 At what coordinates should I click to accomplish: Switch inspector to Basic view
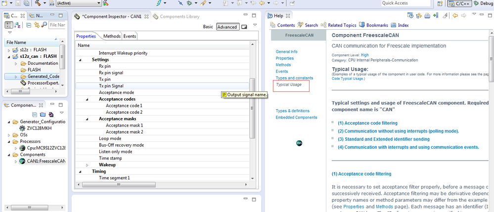(208, 27)
